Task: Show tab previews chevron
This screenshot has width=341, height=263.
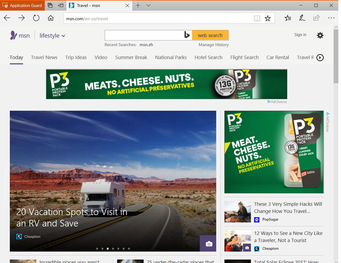Action: [x=148, y=5]
